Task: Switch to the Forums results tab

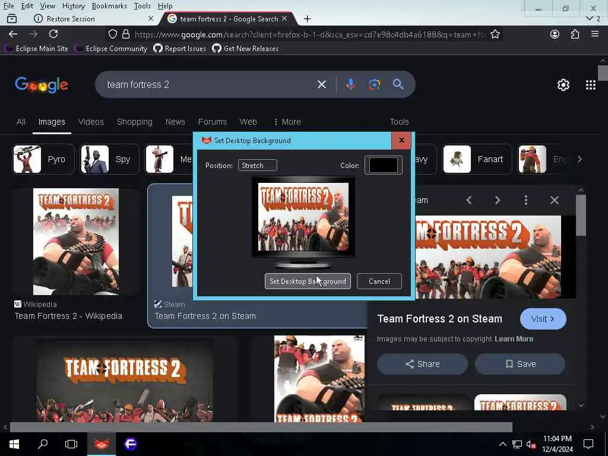Action: (212, 122)
